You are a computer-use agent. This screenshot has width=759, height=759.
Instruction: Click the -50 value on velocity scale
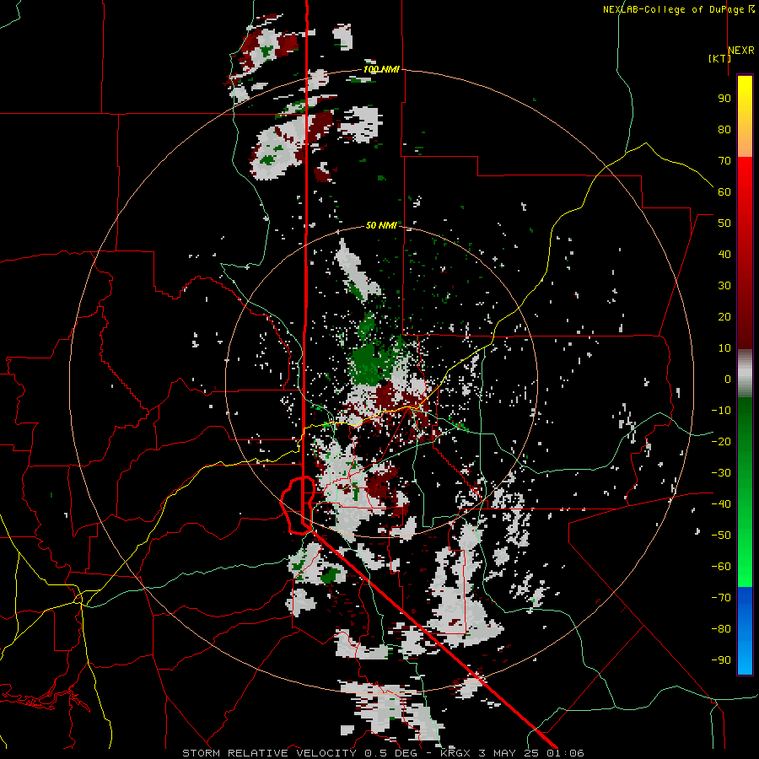(x=721, y=536)
